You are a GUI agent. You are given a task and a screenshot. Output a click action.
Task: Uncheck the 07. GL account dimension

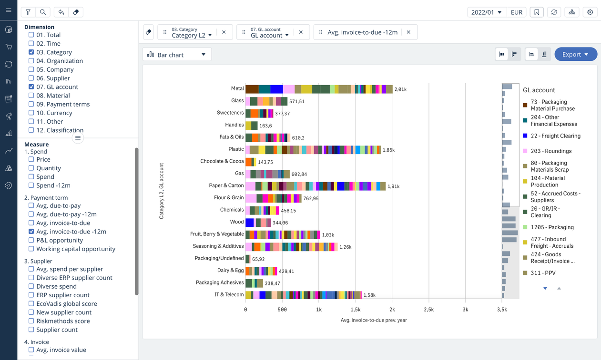click(x=31, y=87)
